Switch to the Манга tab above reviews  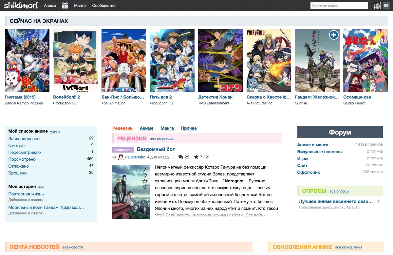pos(167,128)
